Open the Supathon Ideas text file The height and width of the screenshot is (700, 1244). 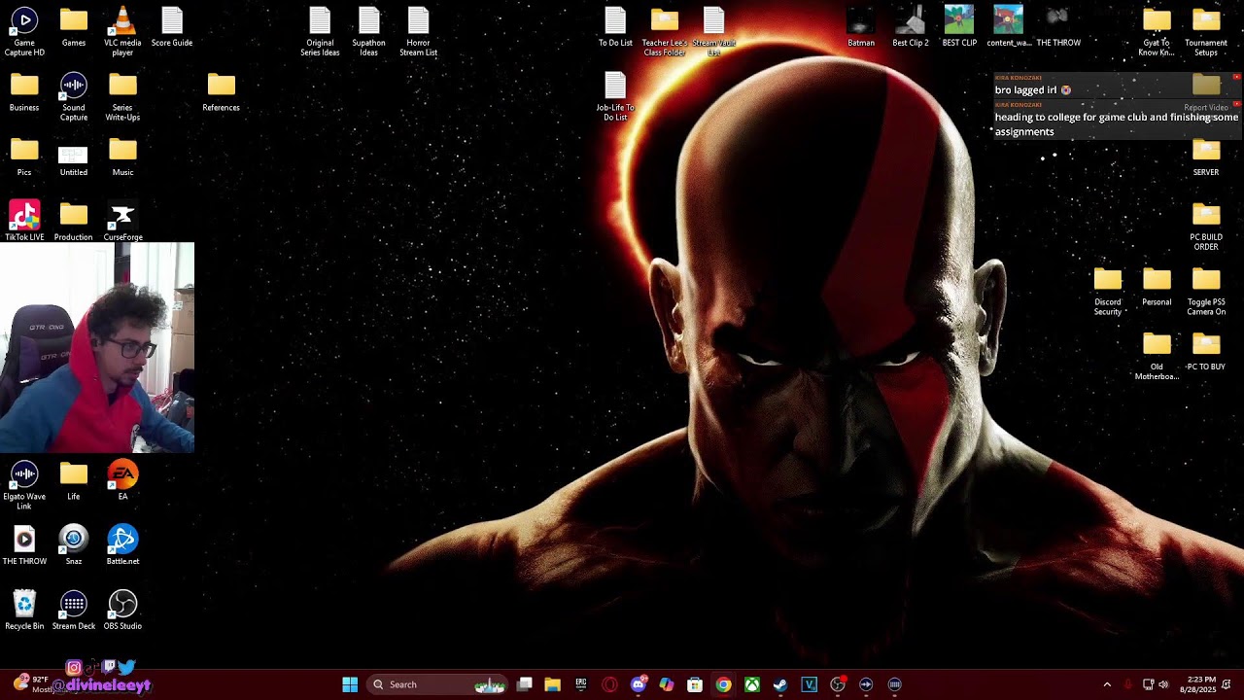pos(369,31)
